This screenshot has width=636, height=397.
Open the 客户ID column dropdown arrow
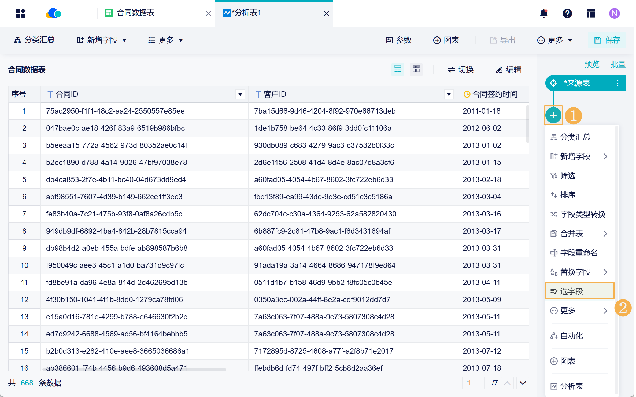[449, 94]
